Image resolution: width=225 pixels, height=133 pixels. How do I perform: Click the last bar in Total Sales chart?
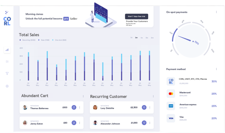[150, 65]
